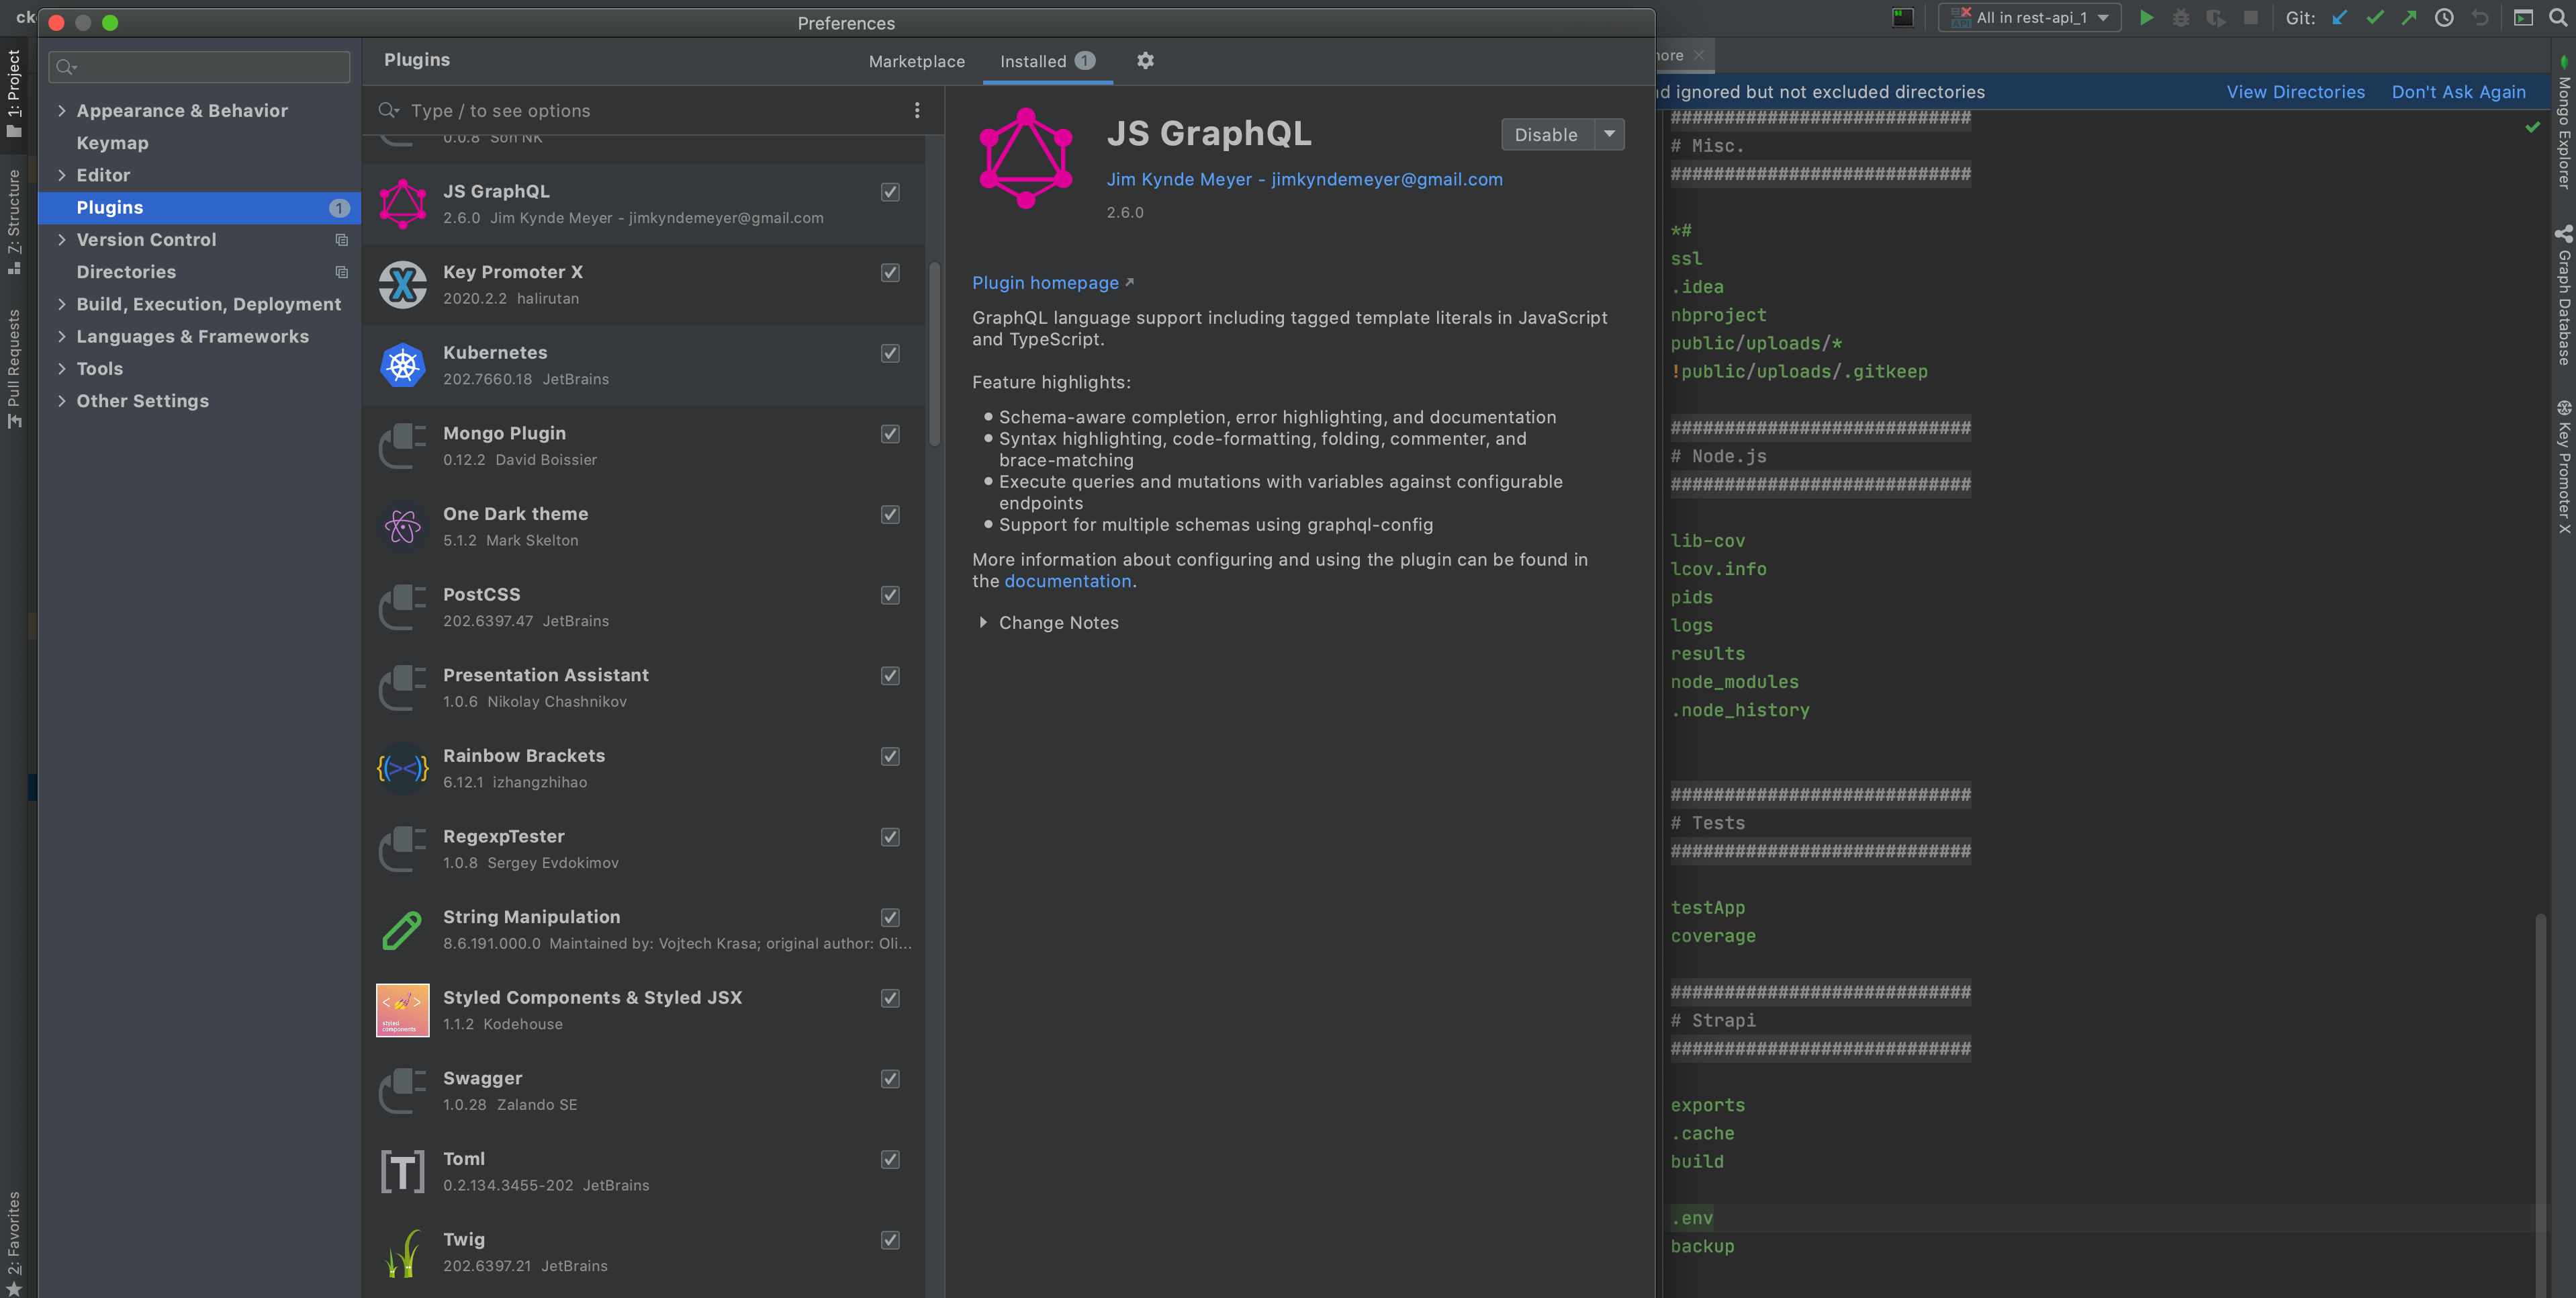Click Git Rollback undo arrow
The image size is (2576, 1298).
[x=2480, y=18]
